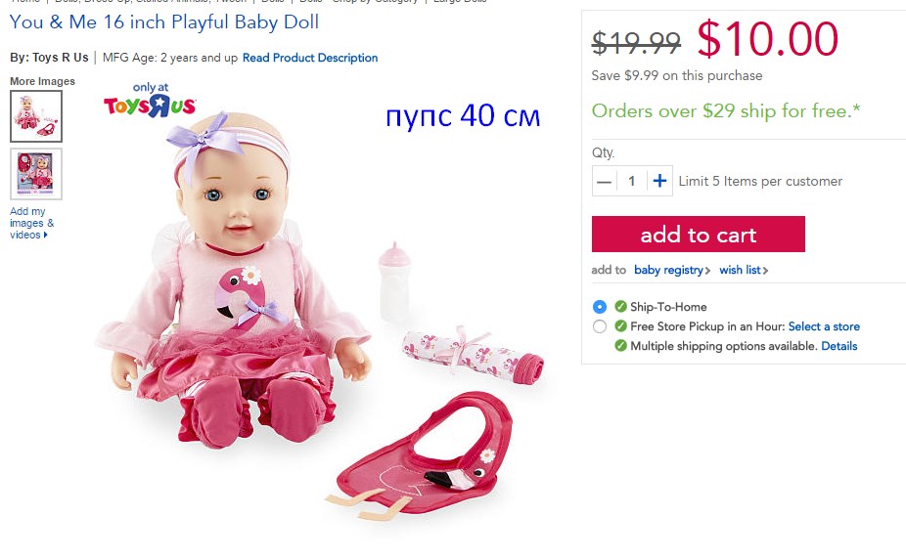Select the boxed doll thumbnail image
Viewport: 906px width, 560px height.
[36, 174]
